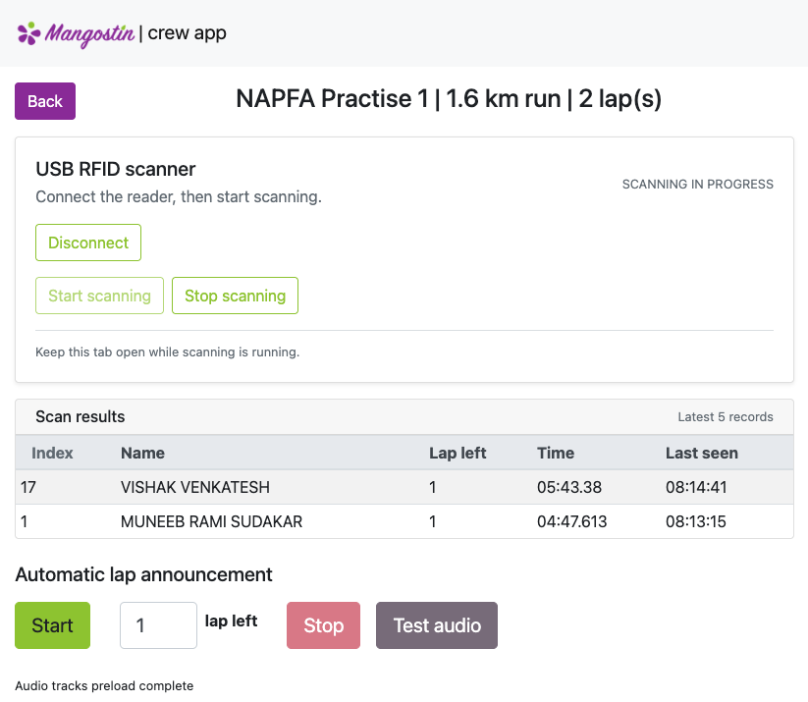The image size is (808, 702).
Task: Click the Audio tracks preload complete message
Action: point(104,686)
